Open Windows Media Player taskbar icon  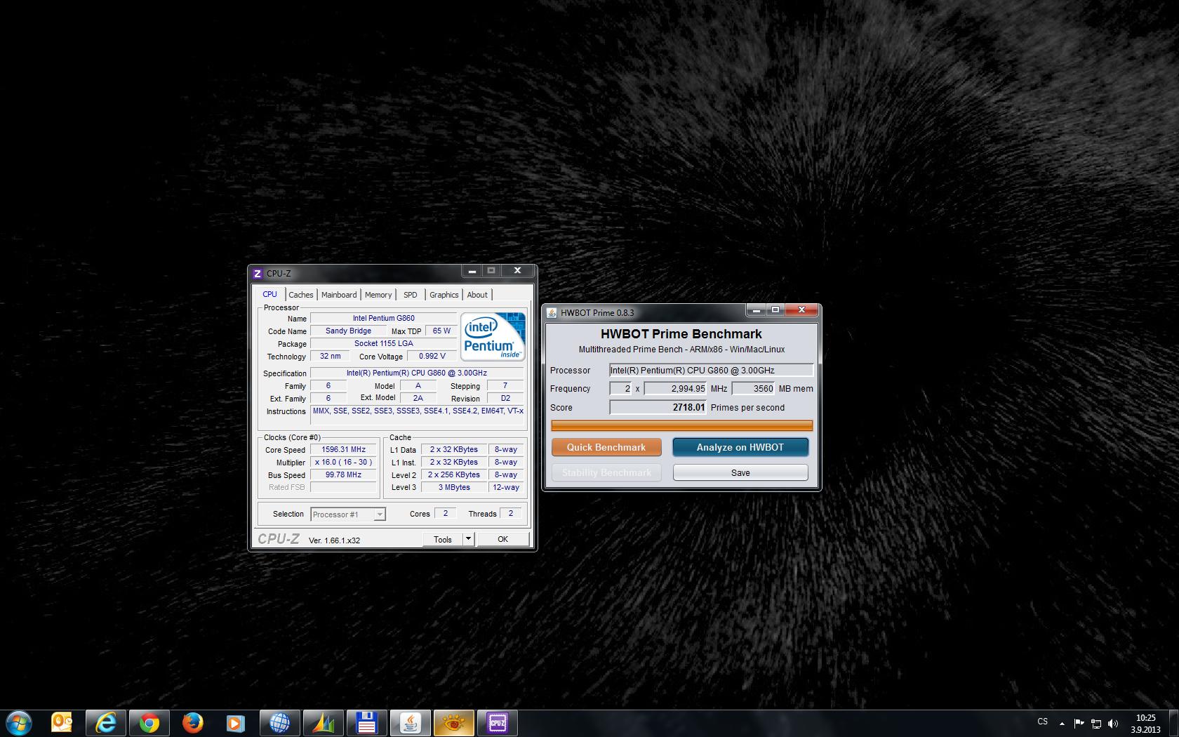click(236, 722)
